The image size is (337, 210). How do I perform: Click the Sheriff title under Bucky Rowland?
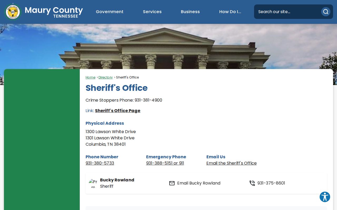pos(107,186)
